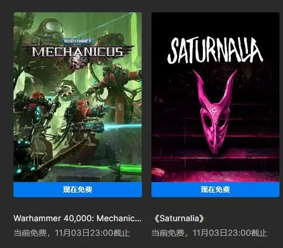The height and width of the screenshot is (248, 283).
Task: Click 现在免费 button under Mechanicus cover
Action: (x=78, y=190)
